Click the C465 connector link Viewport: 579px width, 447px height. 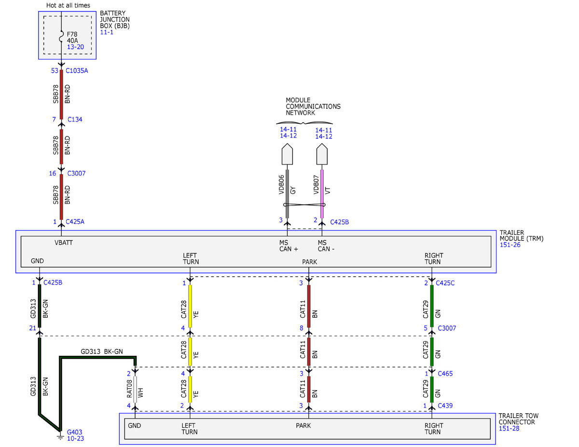(x=445, y=373)
